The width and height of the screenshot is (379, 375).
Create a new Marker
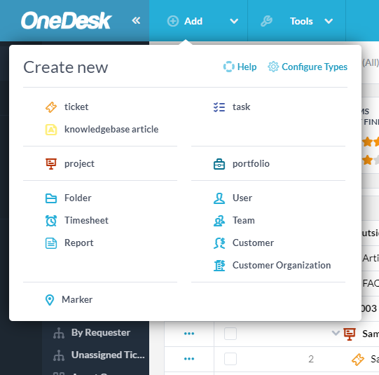coord(77,300)
